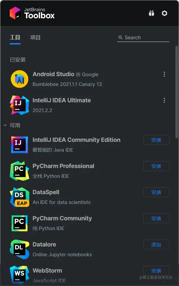This screenshot has width=179, height=286.
Task: Click the PyCharm Professional title
Action: pyautogui.click(x=63, y=166)
